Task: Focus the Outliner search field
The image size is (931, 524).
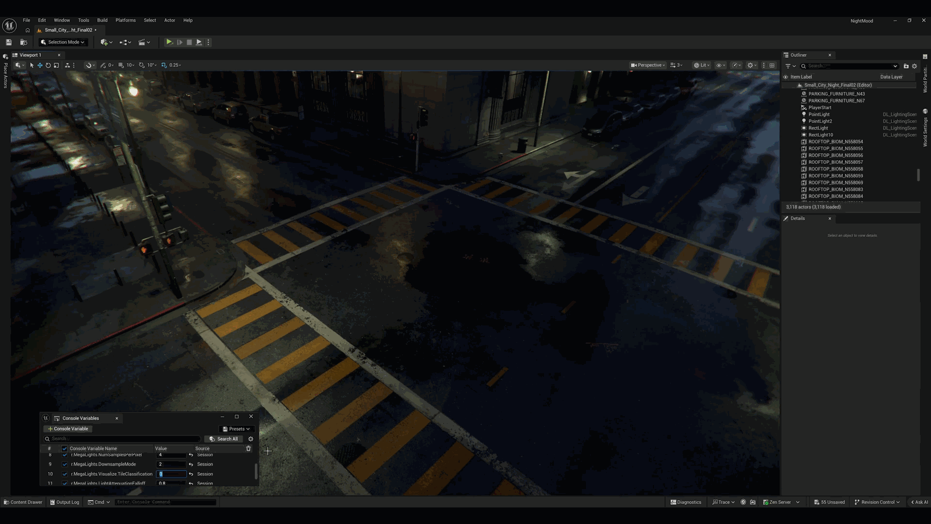Action: click(850, 66)
